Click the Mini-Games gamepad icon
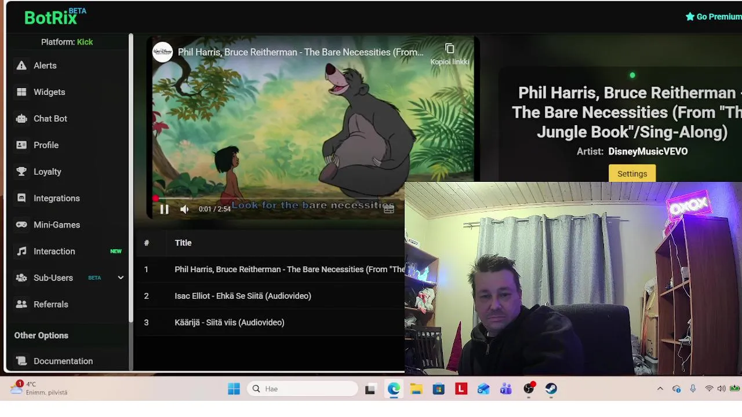742x417 pixels. point(21,225)
